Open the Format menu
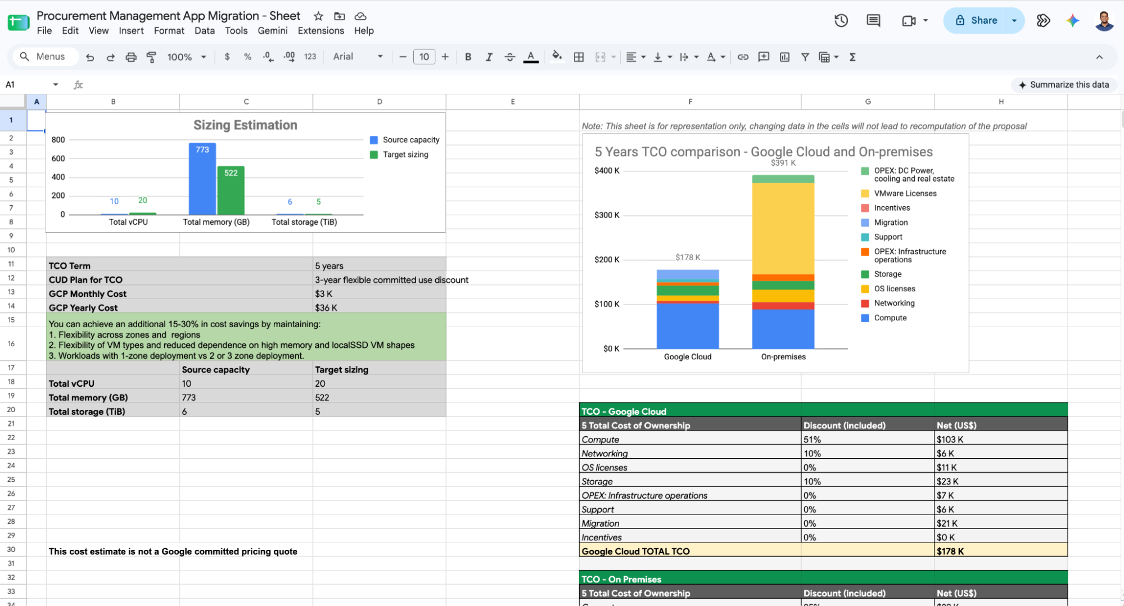 coord(169,31)
